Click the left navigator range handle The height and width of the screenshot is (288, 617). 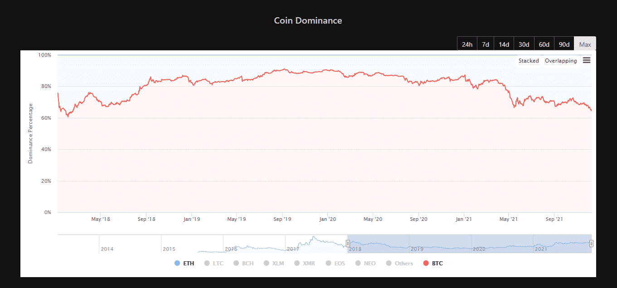click(348, 244)
